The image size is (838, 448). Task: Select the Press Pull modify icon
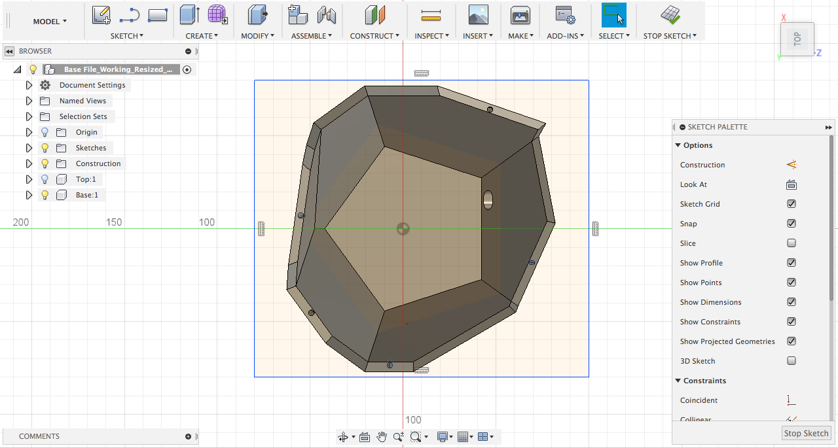257,14
